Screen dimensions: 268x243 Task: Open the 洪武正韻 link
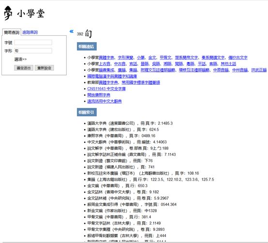[x=259, y=70]
